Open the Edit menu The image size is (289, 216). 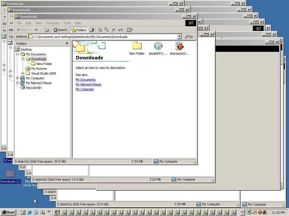[29, 23]
